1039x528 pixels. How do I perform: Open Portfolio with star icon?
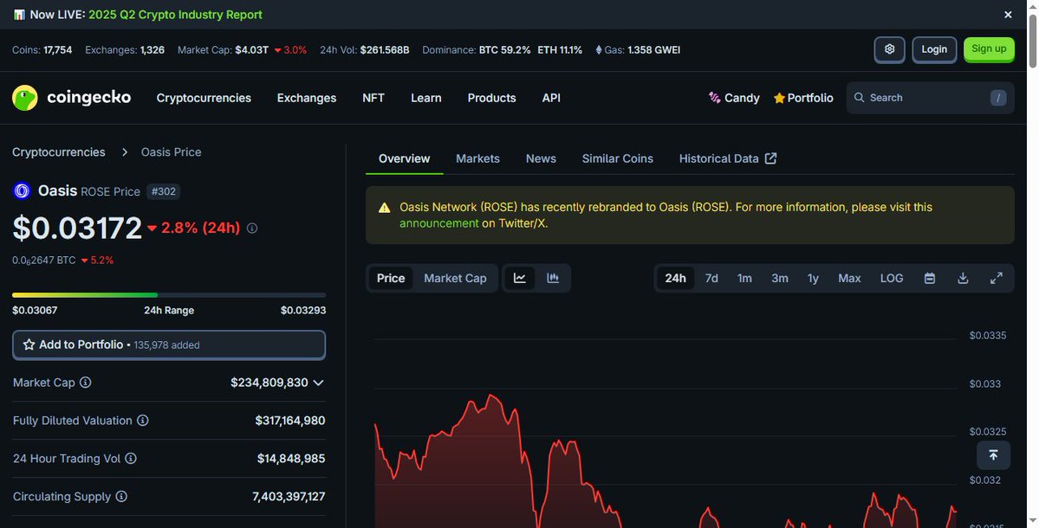(803, 98)
